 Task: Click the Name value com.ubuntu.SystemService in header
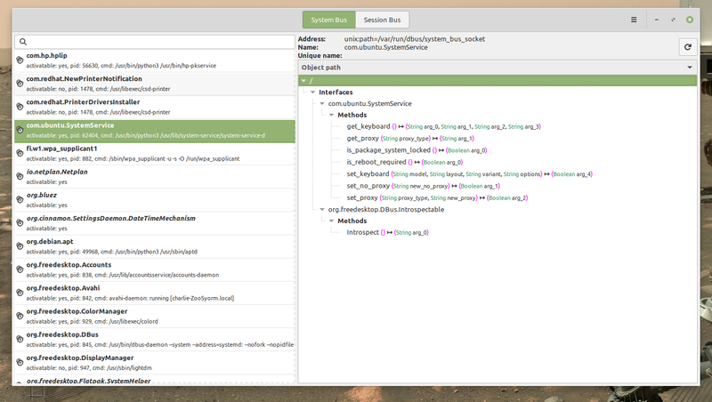point(385,47)
